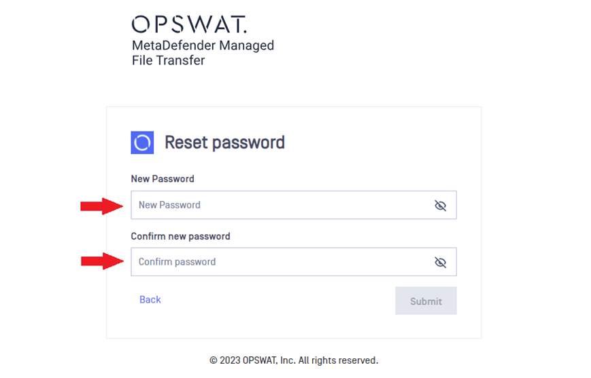The image size is (591, 378).
Task: Click the 'Confirm password' placeholder text
Action: click(177, 262)
